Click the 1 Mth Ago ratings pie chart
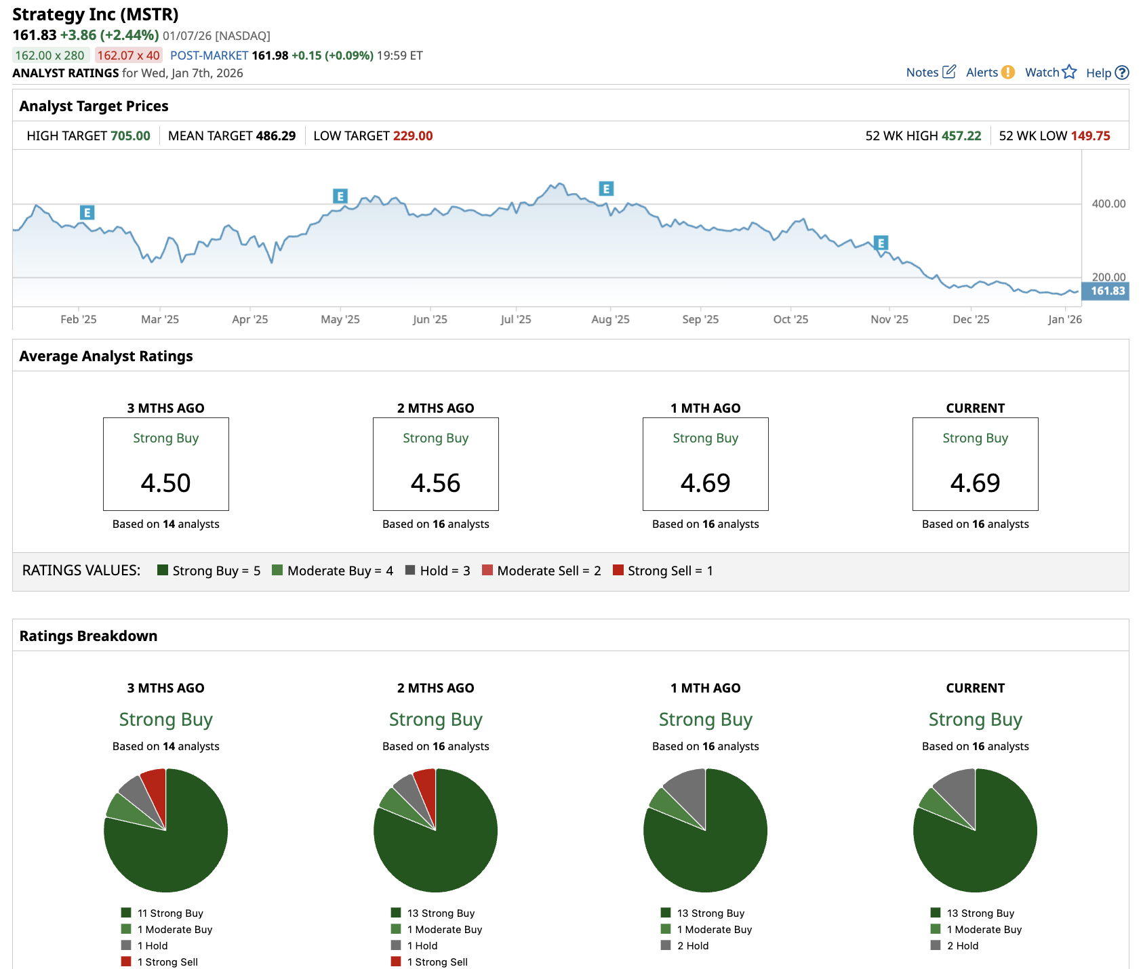This screenshot has width=1143, height=969. point(705,831)
